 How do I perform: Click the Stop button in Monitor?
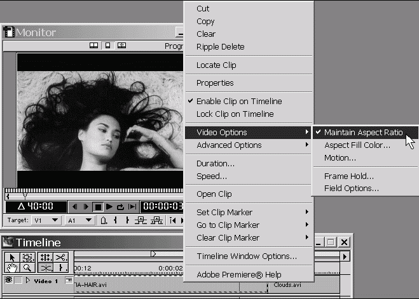tap(98, 206)
